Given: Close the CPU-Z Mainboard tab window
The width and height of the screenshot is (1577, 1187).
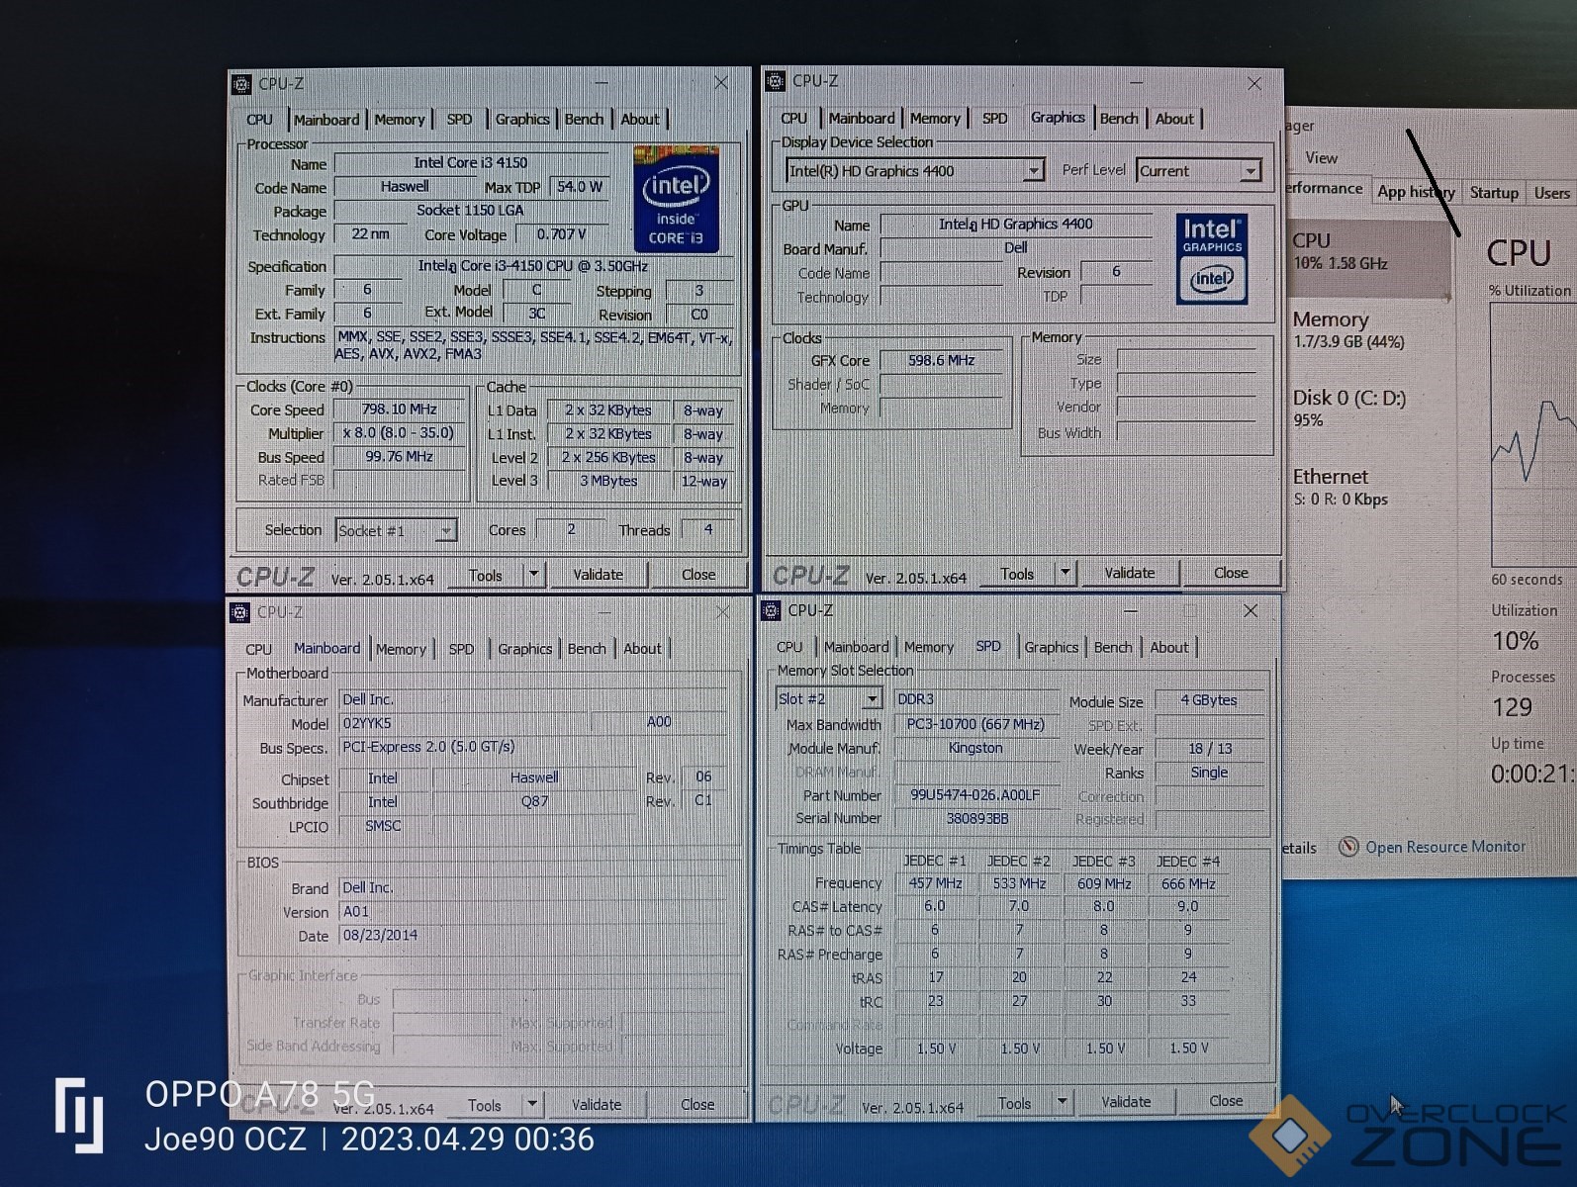Looking at the screenshot, I should (x=723, y=612).
